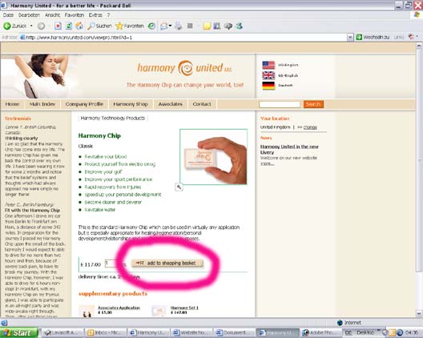423x338 pixels.
Task: Click the Zurück back arrow icon
Action: 7,26
